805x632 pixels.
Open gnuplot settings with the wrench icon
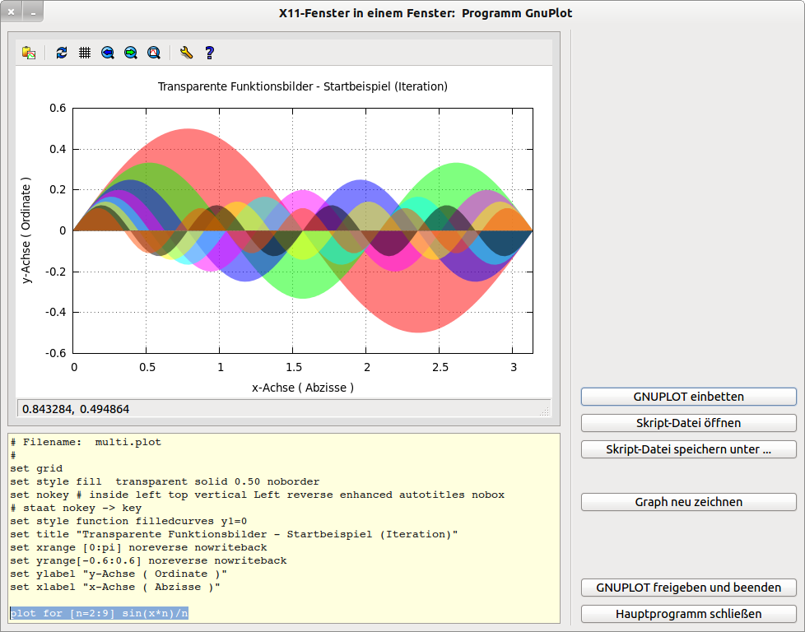[x=186, y=53]
